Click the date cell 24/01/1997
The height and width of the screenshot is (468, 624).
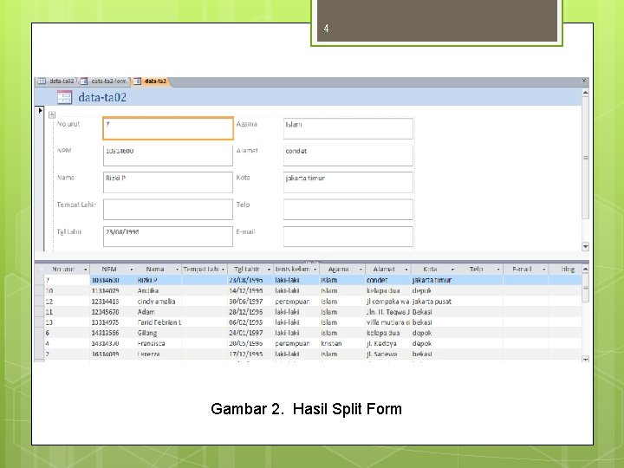tap(250, 333)
